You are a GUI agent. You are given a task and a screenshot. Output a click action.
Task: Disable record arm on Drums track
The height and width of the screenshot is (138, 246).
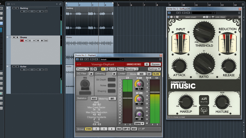[22, 40]
